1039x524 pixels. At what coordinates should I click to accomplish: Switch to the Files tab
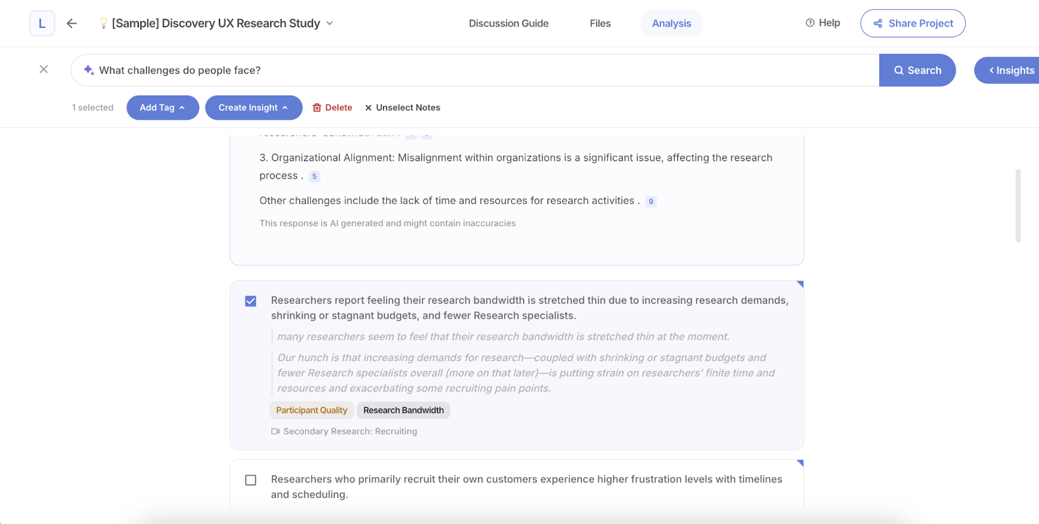click(x=600, y=23)
